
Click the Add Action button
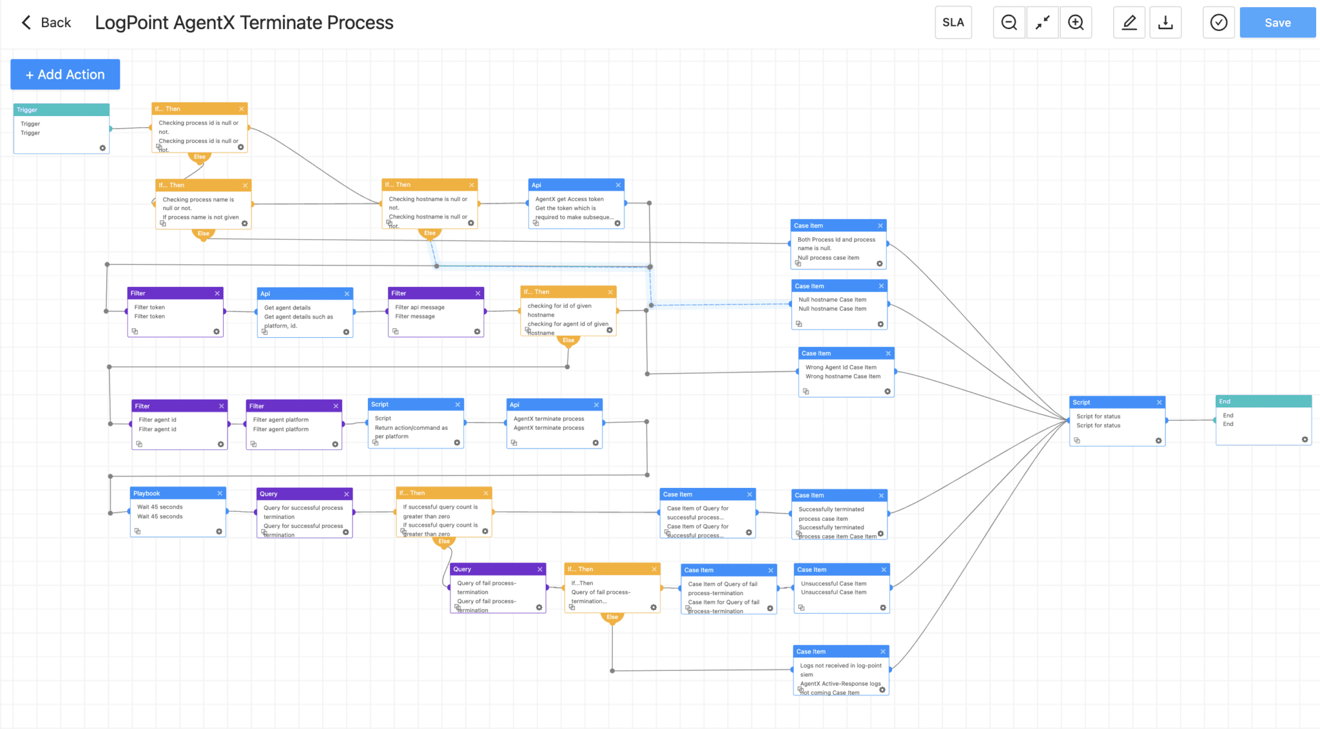tap(65, 74)
